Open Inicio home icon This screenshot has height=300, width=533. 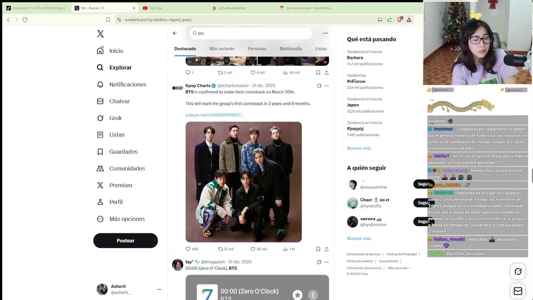pyautogui.click(x=100, y=51)
